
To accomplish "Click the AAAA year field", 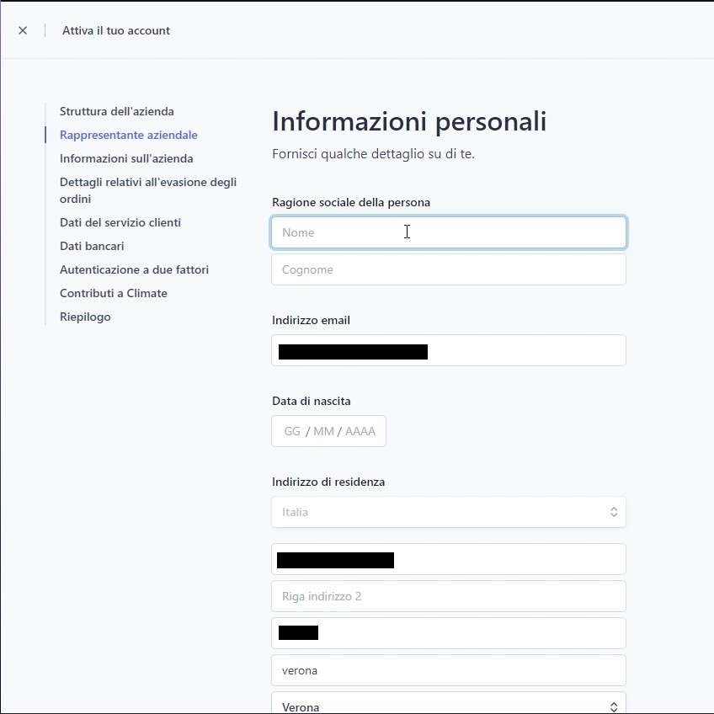I will coord(360,431).
